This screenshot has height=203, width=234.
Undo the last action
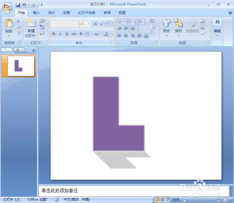point(24,5)
